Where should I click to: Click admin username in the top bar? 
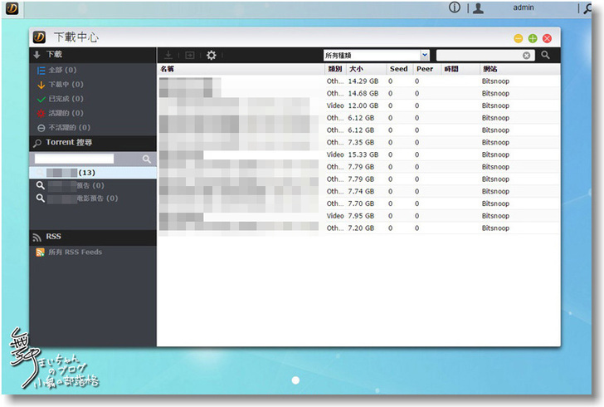523,7
